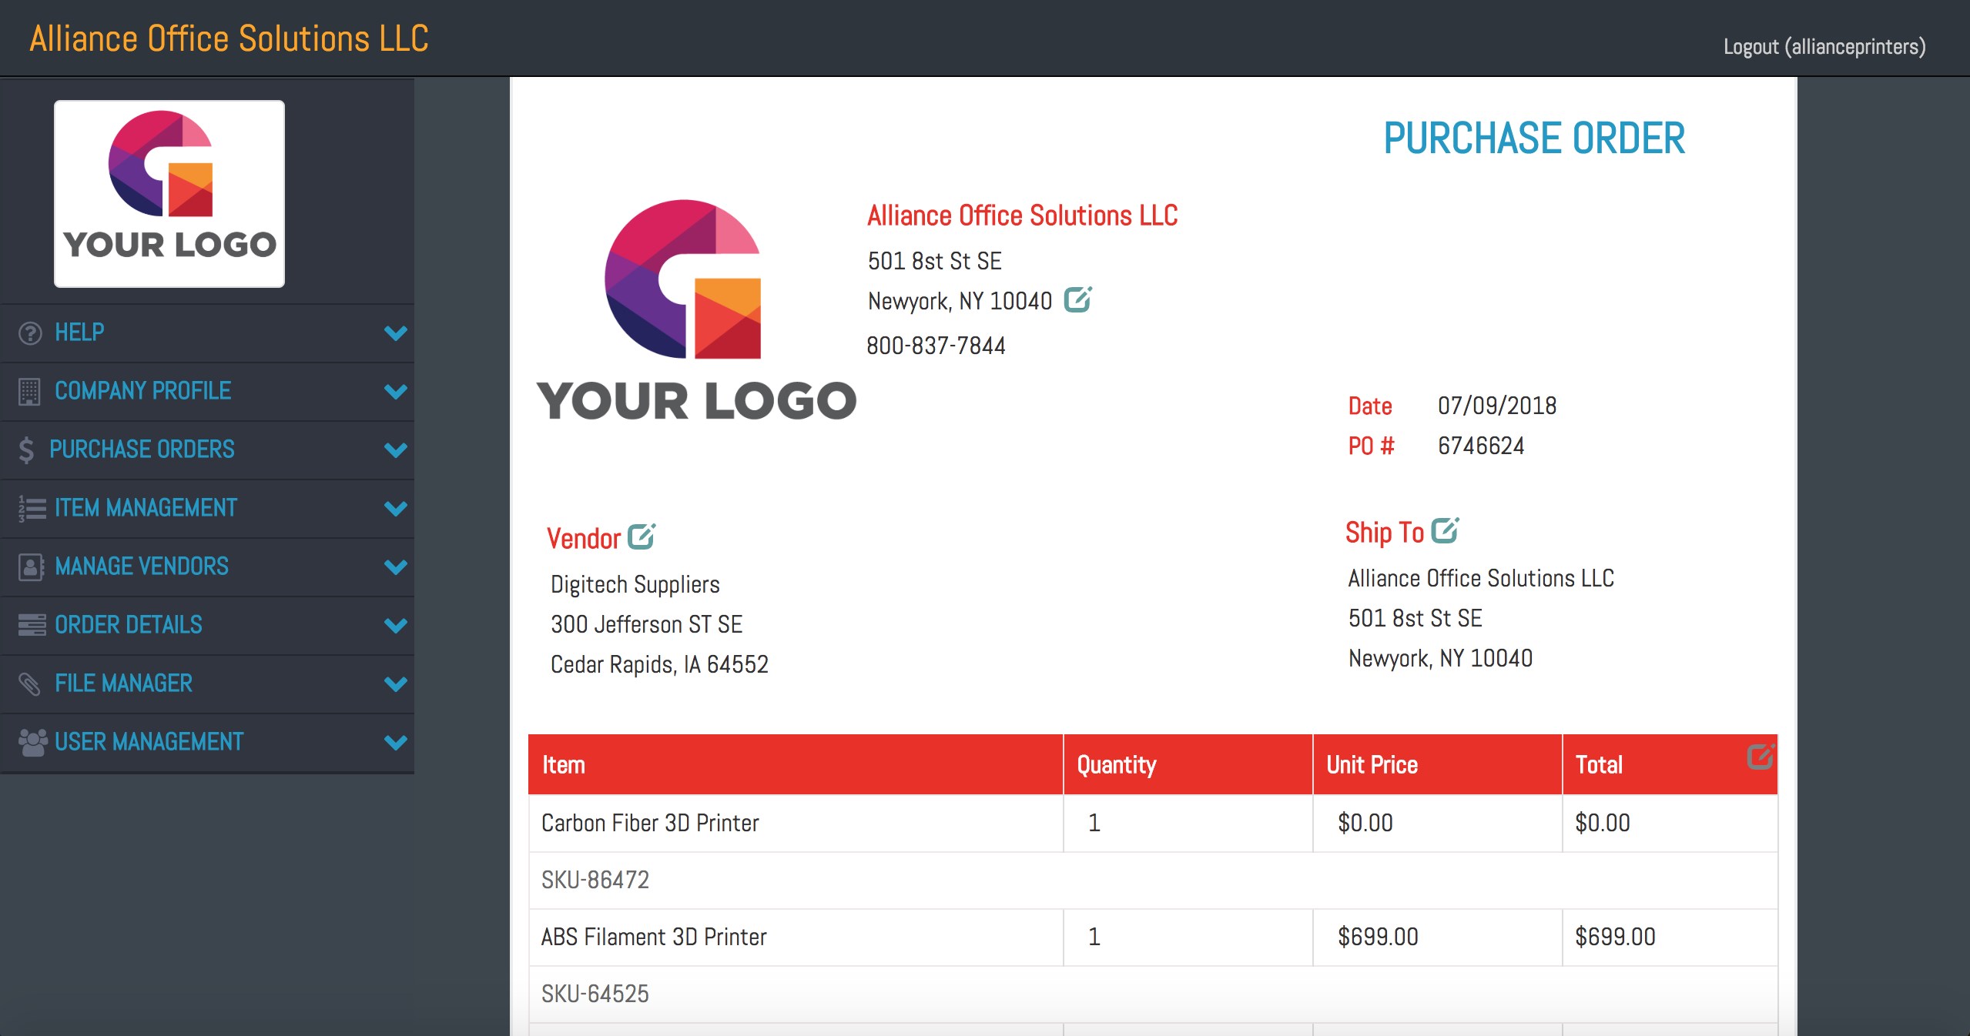This screenshot has width=1970, height=1036.
Task: Click the Item Management list icon
Action: [x=32, y=508]
